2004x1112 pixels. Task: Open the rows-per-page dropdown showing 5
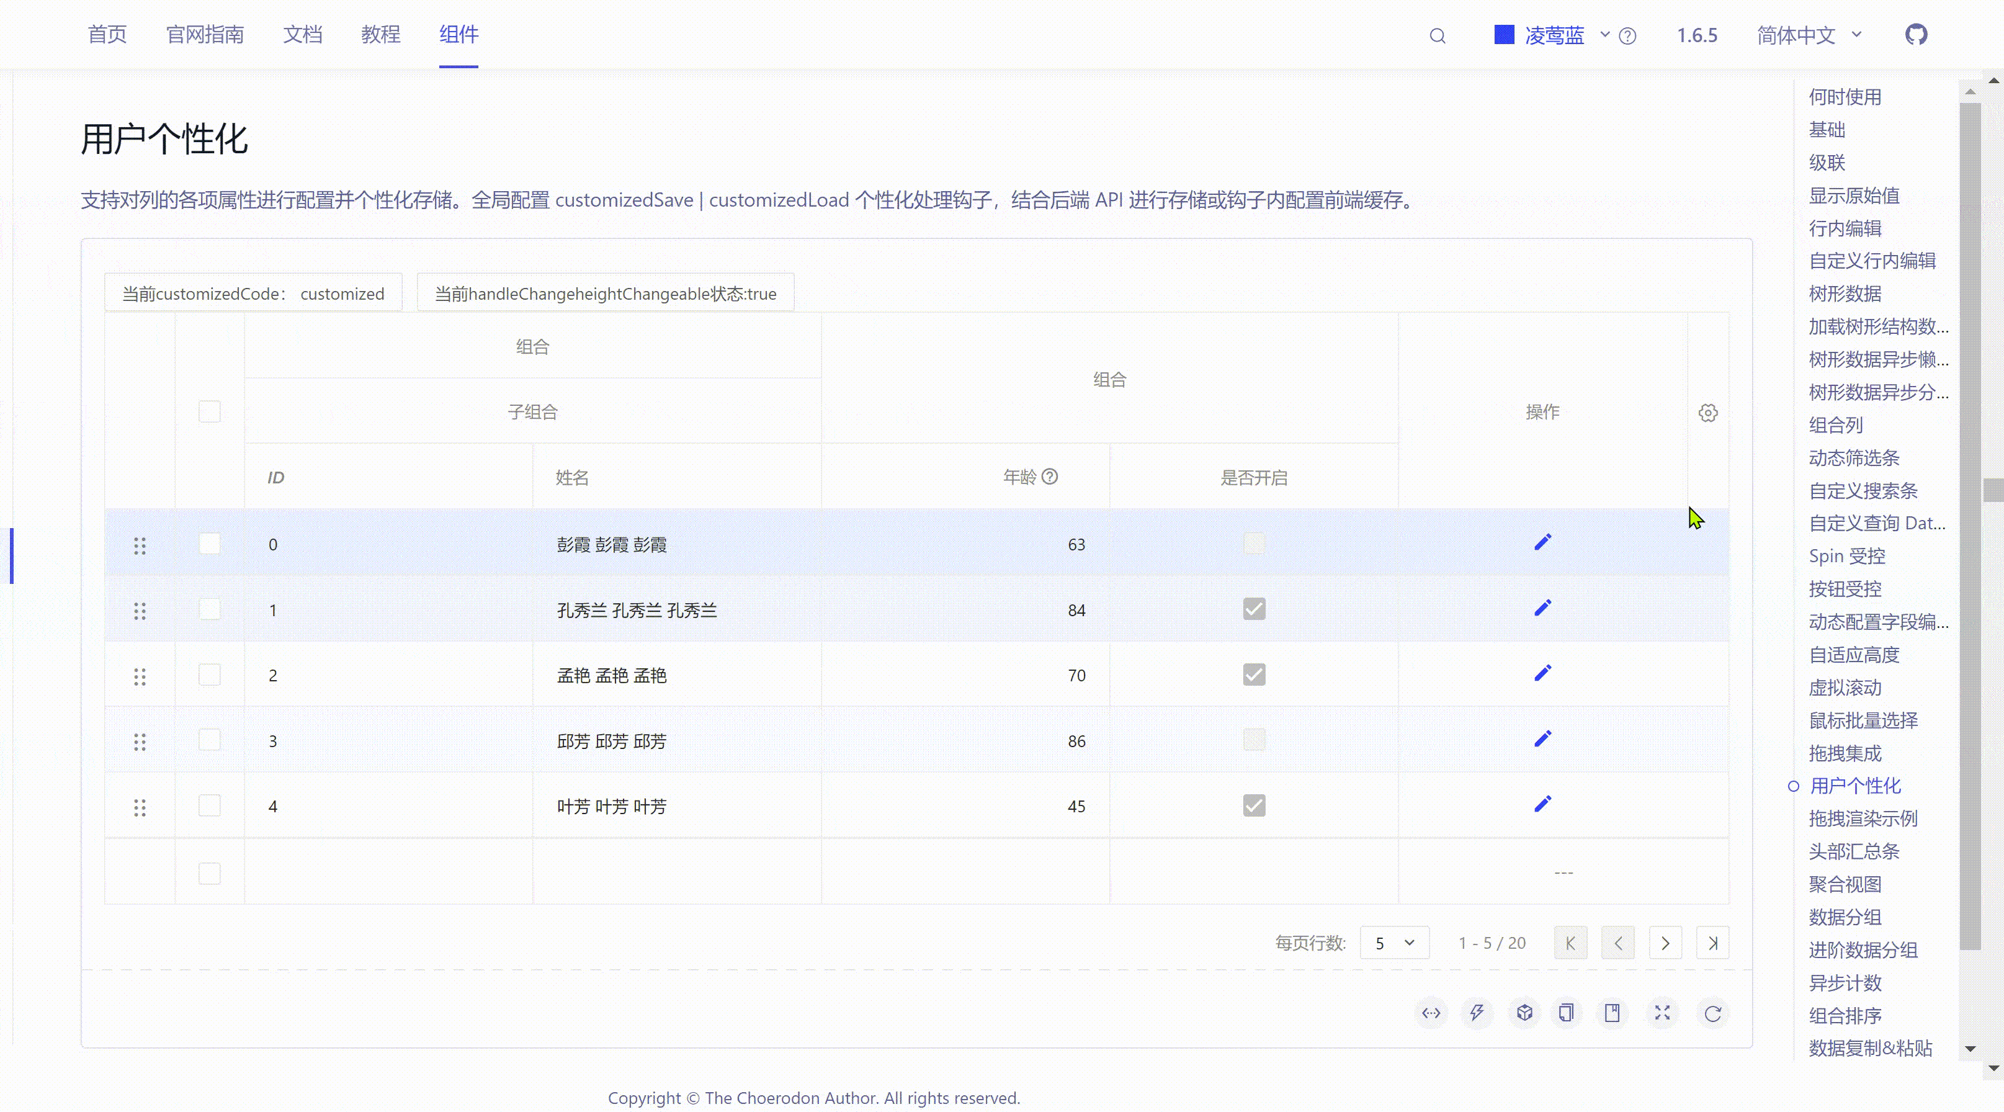1393,943
